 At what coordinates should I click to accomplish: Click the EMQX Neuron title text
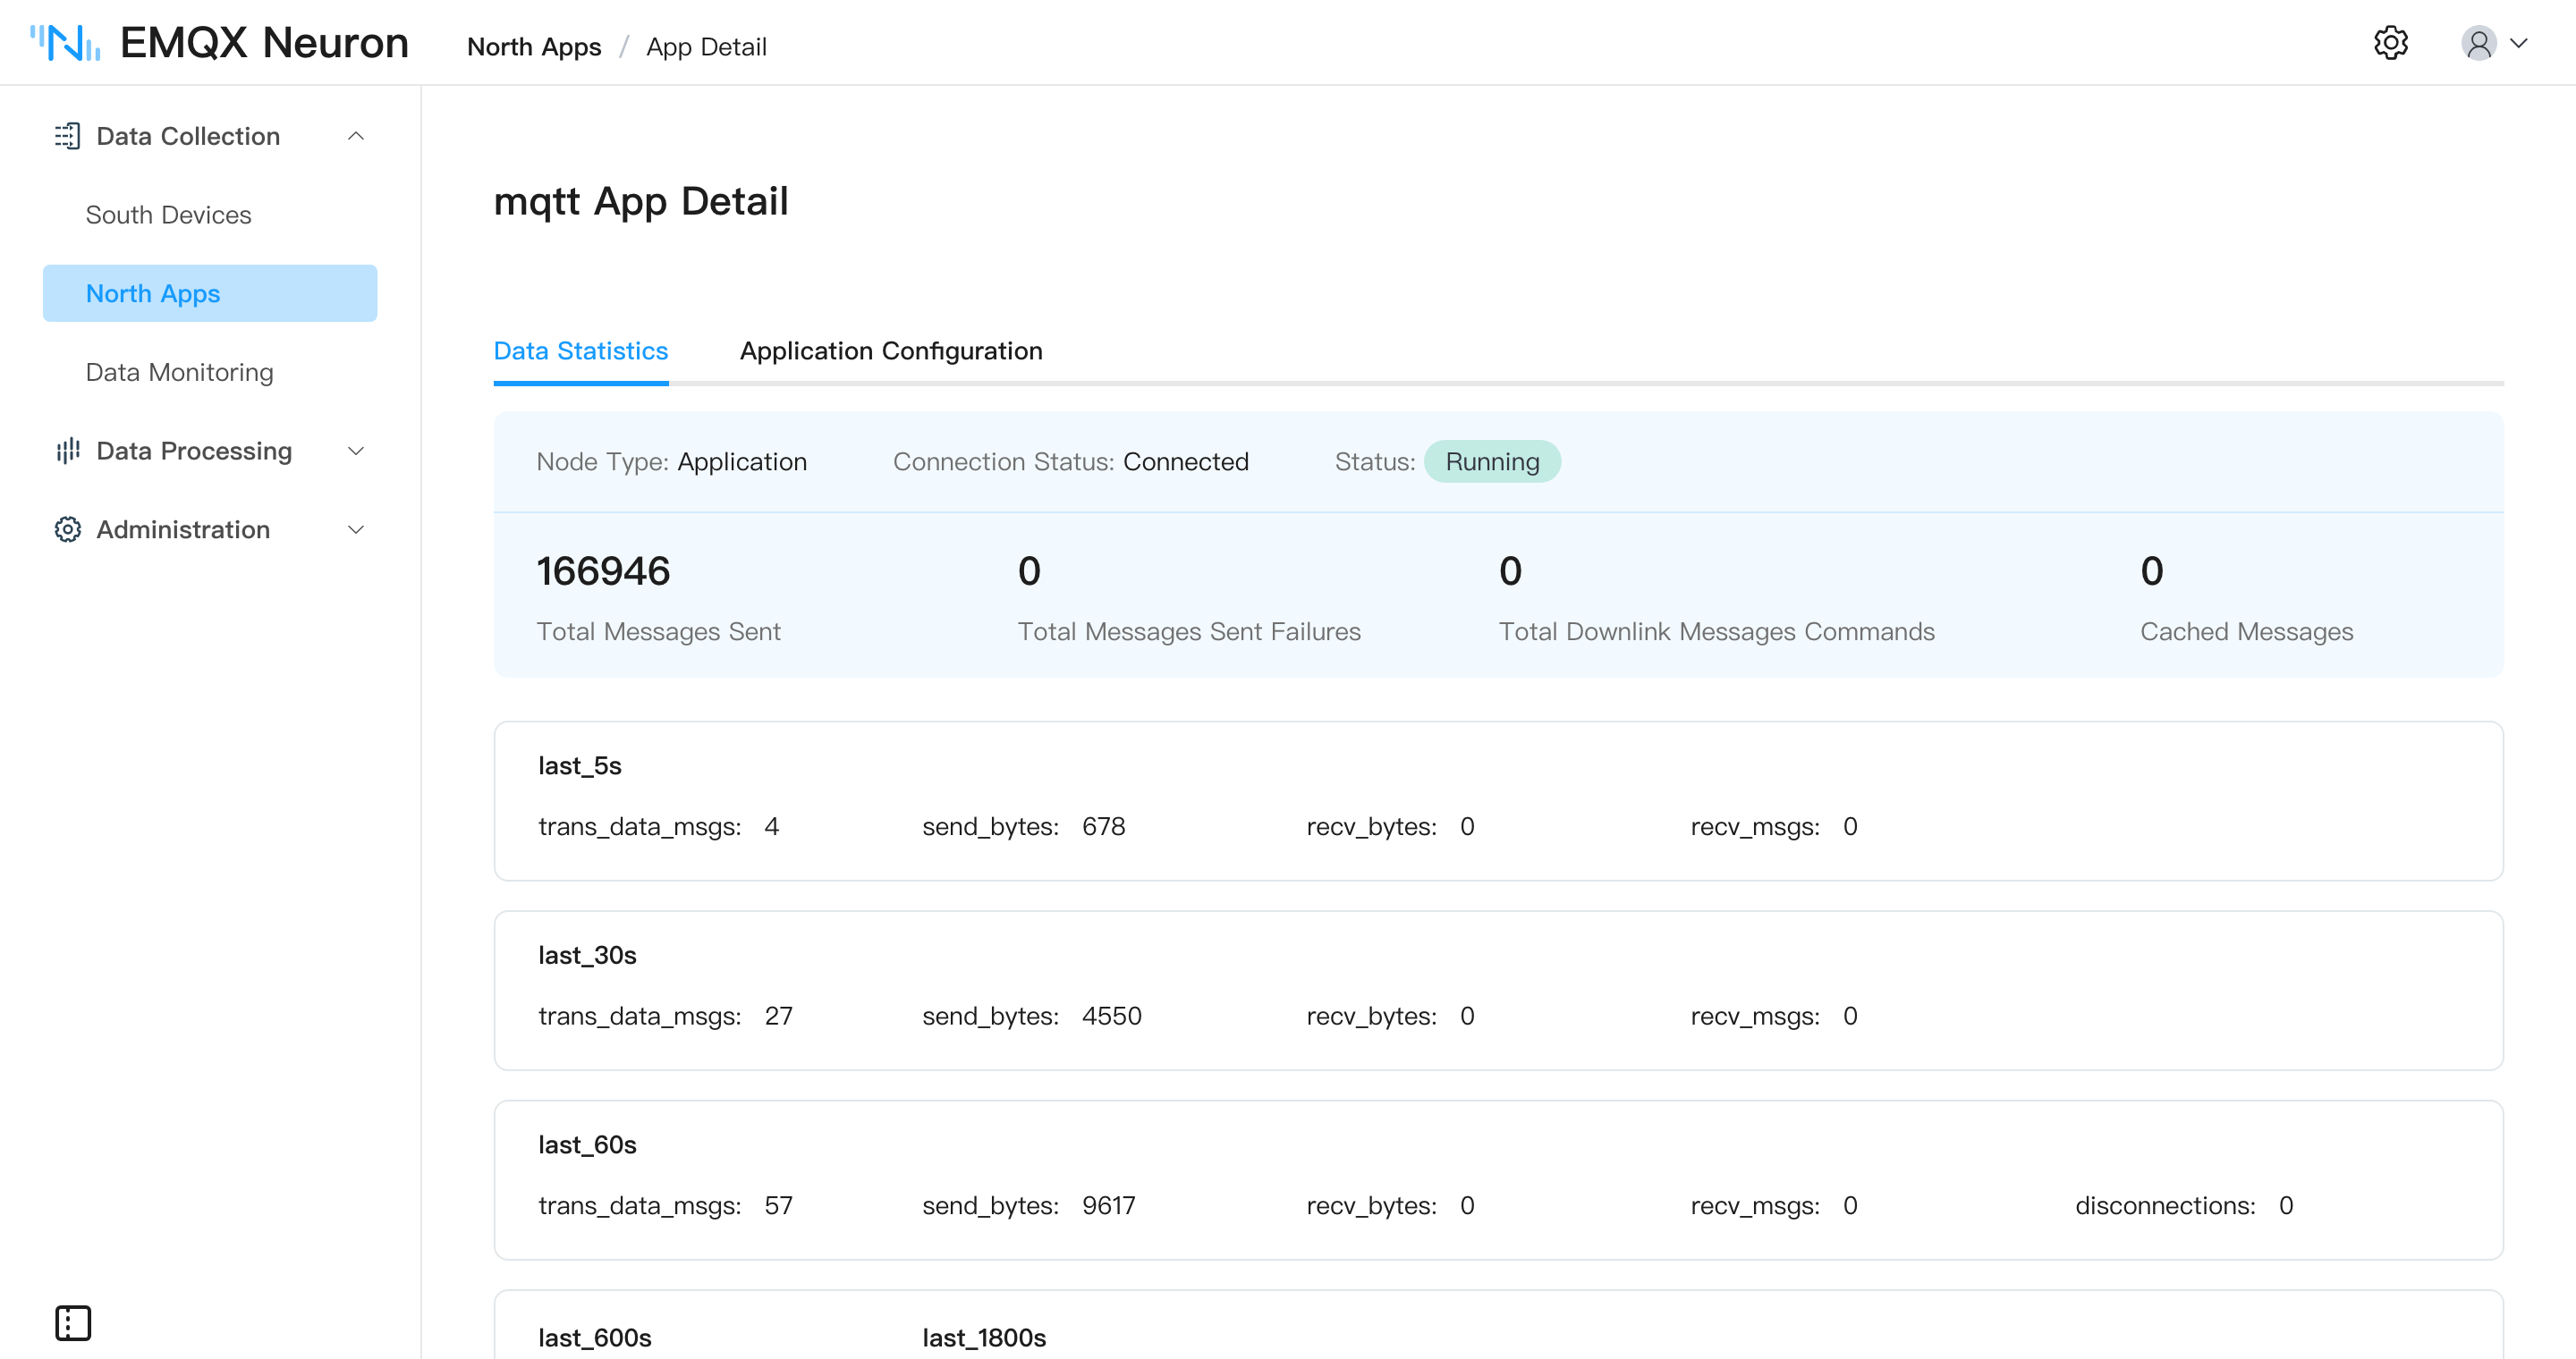[264, 43]
